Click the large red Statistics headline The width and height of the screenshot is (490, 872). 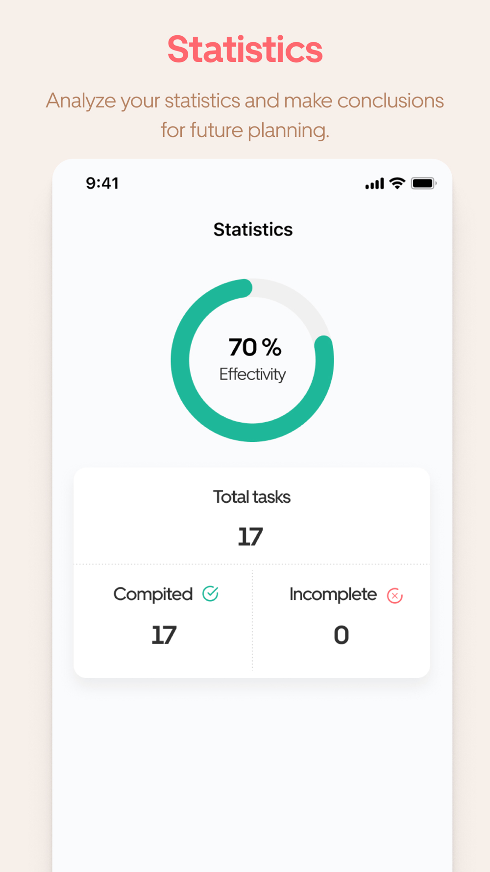point(245,50)
